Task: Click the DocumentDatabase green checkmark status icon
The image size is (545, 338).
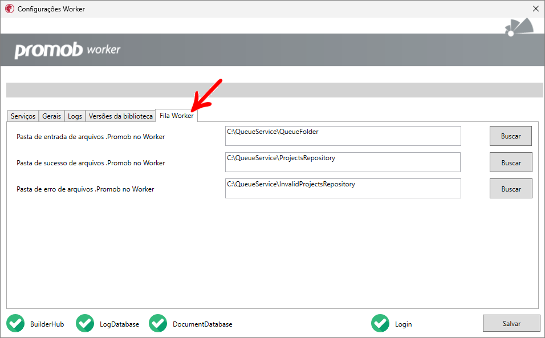Action: [158, 323]
